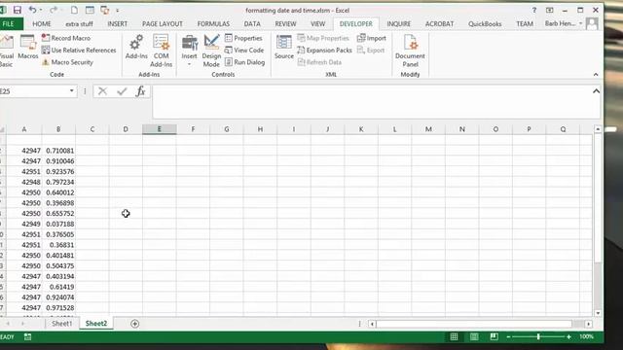The image size is (623, 350).
Task: Click the Redo arrow icon
Action: 53,10
